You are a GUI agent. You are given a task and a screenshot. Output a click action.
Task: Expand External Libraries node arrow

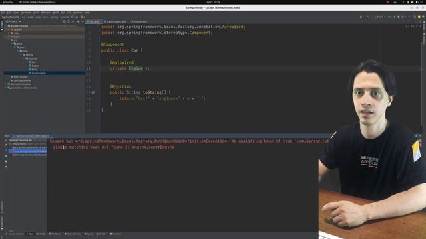coord(6,84)
